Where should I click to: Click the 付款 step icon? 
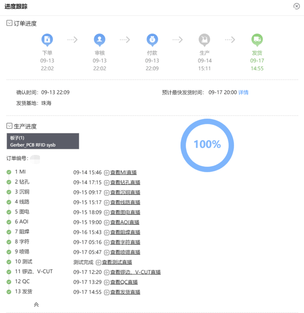152,40
